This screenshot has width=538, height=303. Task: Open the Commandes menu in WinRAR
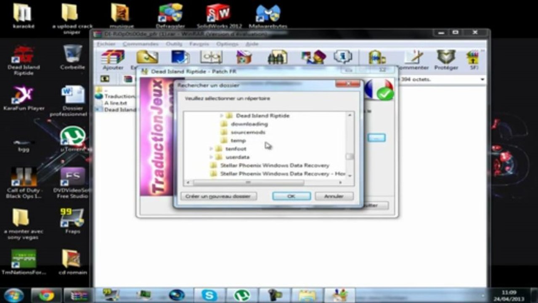[x=141, y=44]
